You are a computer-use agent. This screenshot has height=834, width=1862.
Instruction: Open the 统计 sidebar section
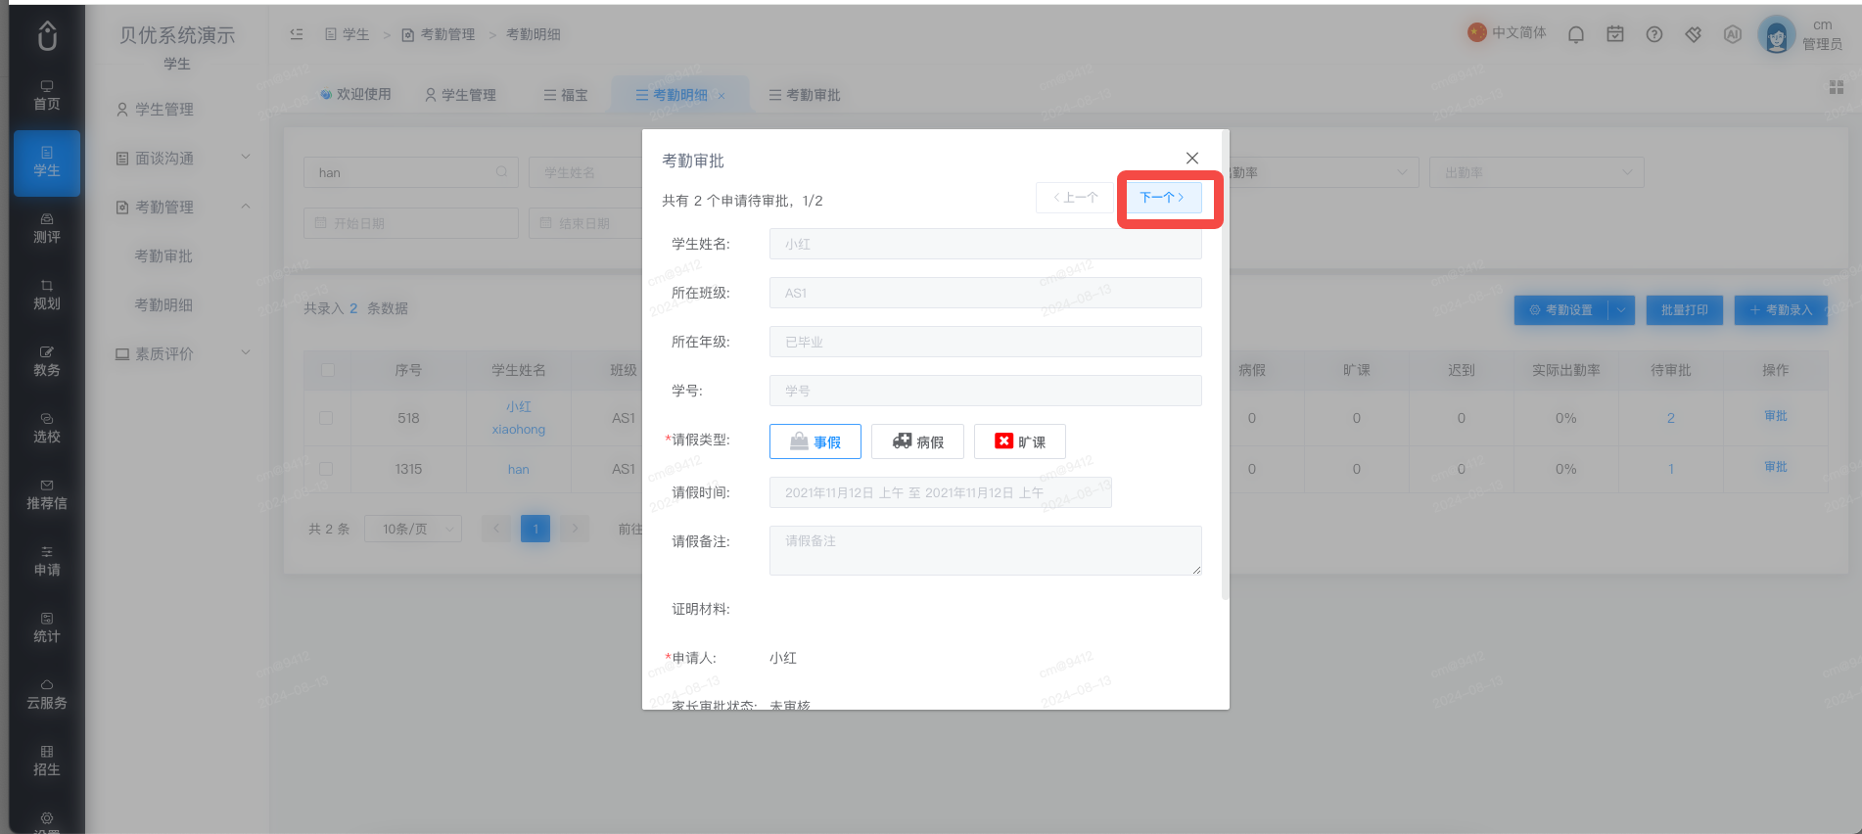(x=47, y=627)
